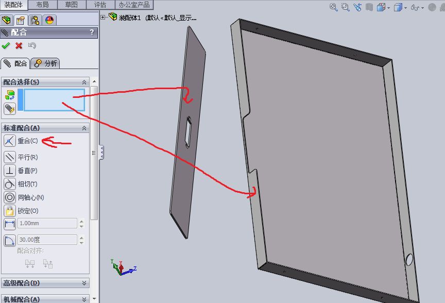
Task: Open the 装配体 ribbon tab
Action: [x=13, y=5]
